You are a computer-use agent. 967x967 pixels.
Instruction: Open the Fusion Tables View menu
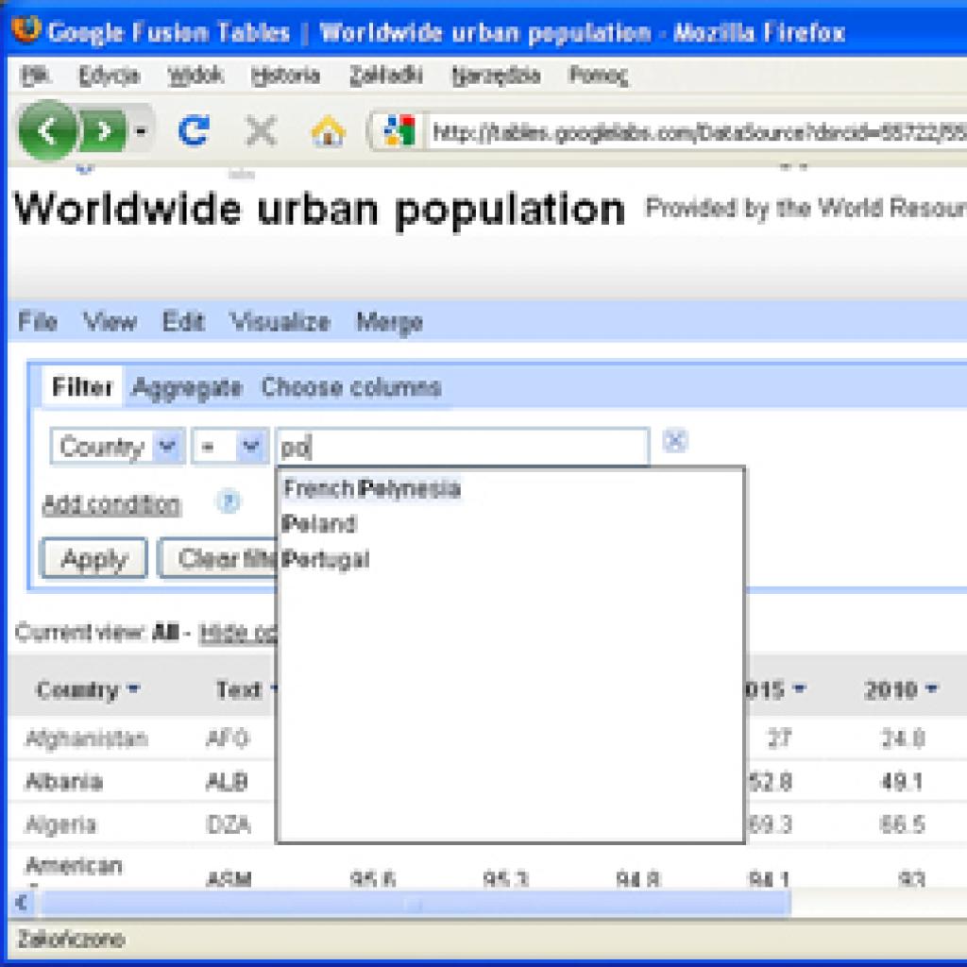pyautogui.click(x=110, y=321)
